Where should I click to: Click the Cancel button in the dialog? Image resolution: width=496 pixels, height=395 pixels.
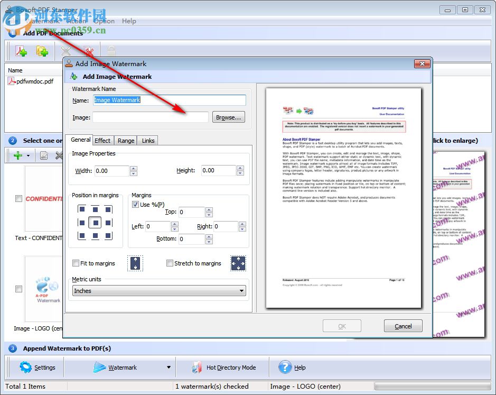coord(403,326)
